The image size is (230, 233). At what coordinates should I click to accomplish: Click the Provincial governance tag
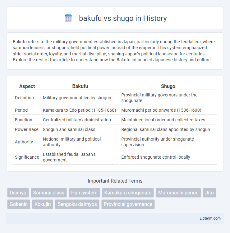tap(128, 204)
